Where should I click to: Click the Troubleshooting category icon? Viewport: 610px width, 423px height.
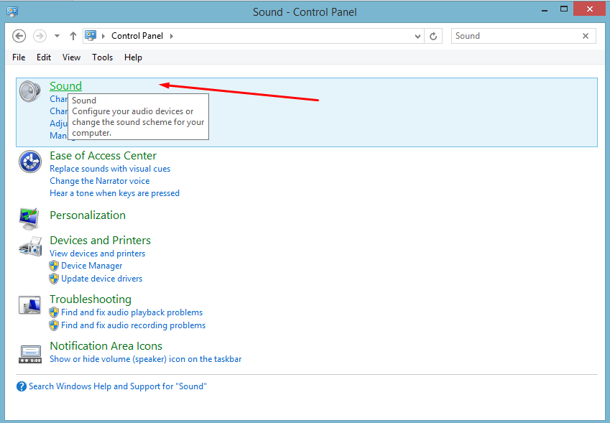[29, 305]
